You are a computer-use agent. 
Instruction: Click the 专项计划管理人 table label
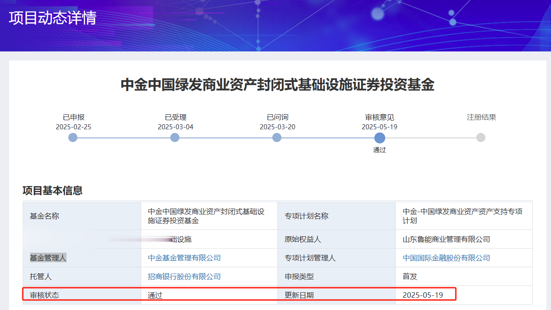click(x=310, y=258)
